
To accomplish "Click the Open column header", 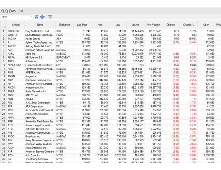I will click(x=206, y=25).
